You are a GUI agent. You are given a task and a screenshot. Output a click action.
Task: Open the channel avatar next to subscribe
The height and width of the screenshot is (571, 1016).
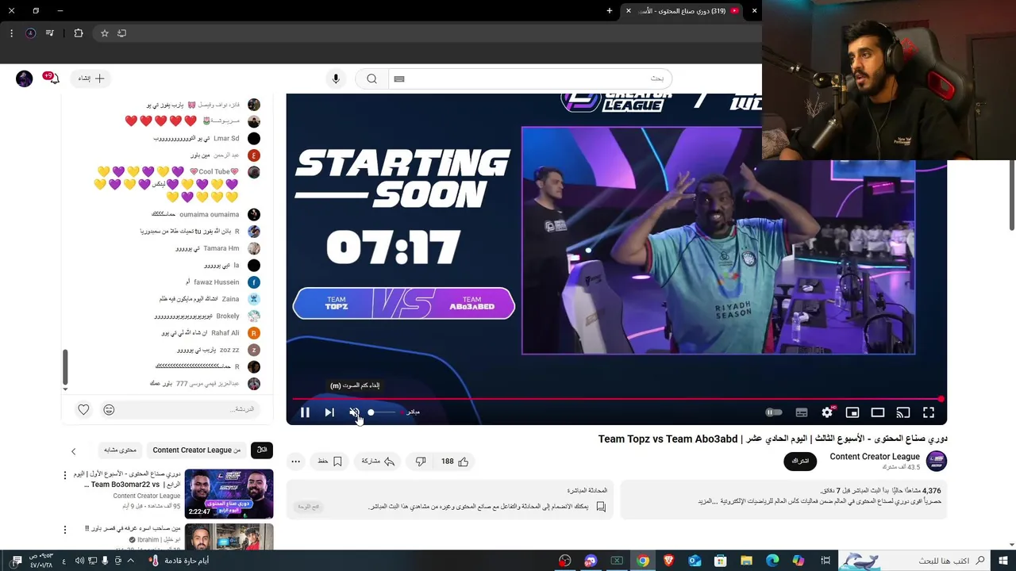tap(937, 461)
